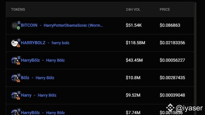Open the Bōlz - Harry Bōlz token

[x=37, y=78]
